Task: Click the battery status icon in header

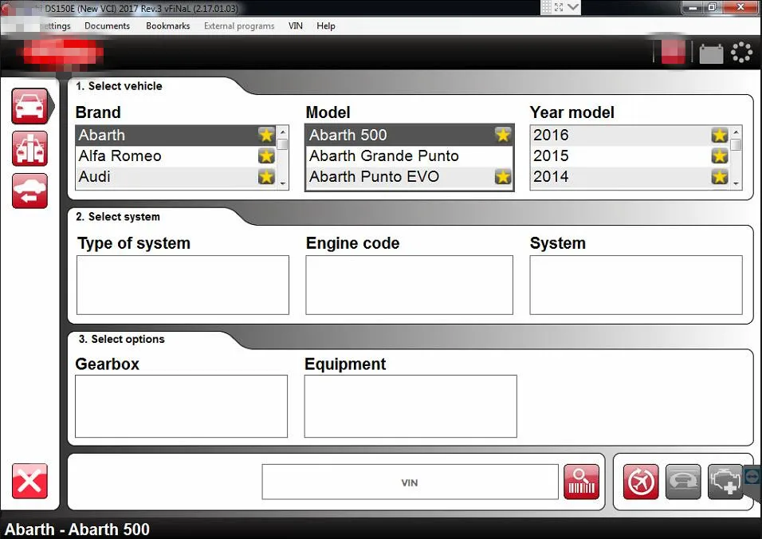Action: click(711, 53)
